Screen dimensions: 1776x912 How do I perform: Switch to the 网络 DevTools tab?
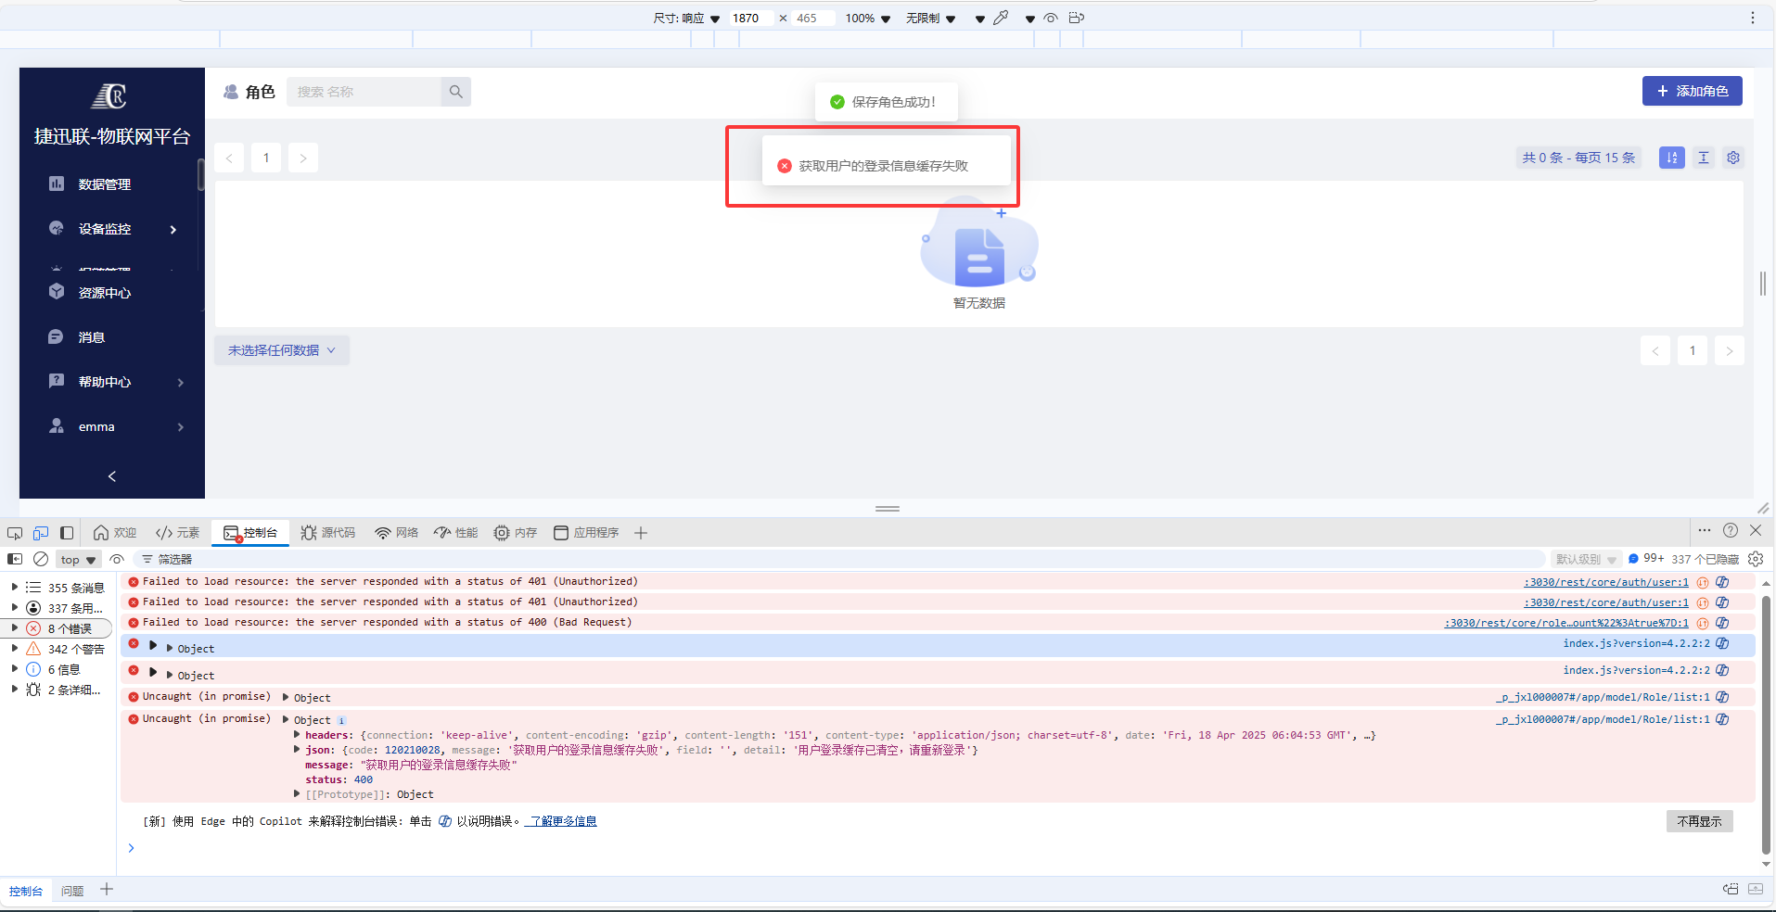pos(396,533)
